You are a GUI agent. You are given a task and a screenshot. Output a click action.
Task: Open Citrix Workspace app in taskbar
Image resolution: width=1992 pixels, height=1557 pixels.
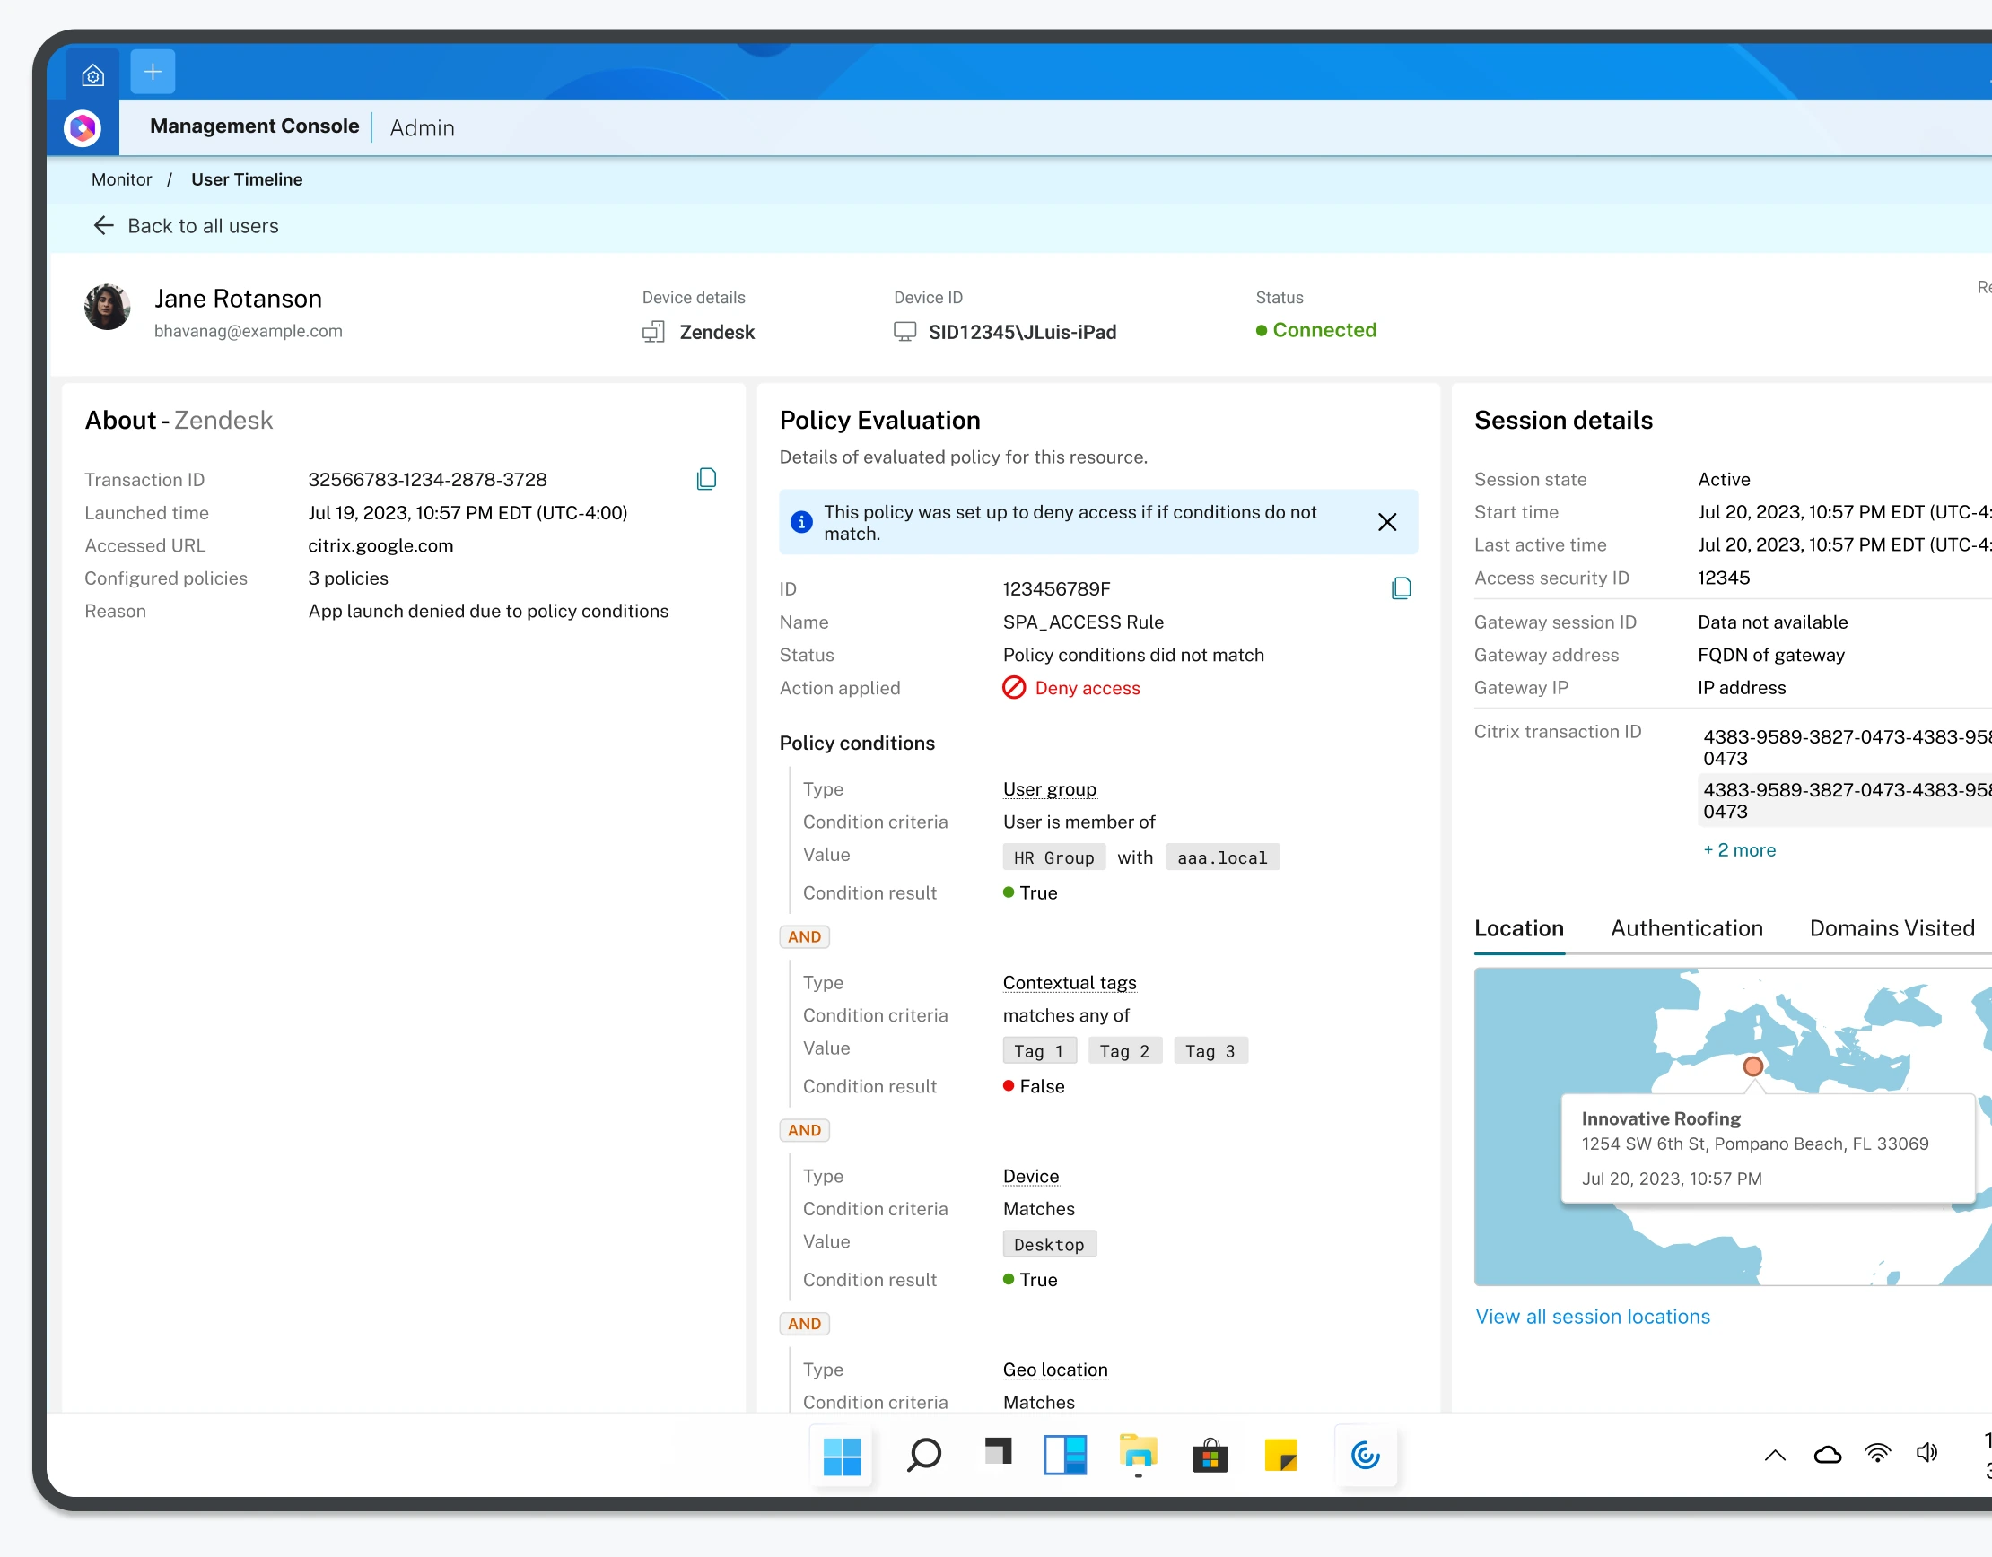click(x=1365, y=1456)
